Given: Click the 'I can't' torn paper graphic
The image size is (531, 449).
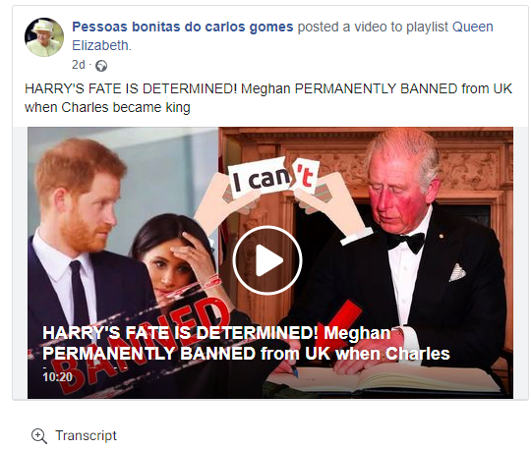Looking at the screenshot, I should (275, 178).
